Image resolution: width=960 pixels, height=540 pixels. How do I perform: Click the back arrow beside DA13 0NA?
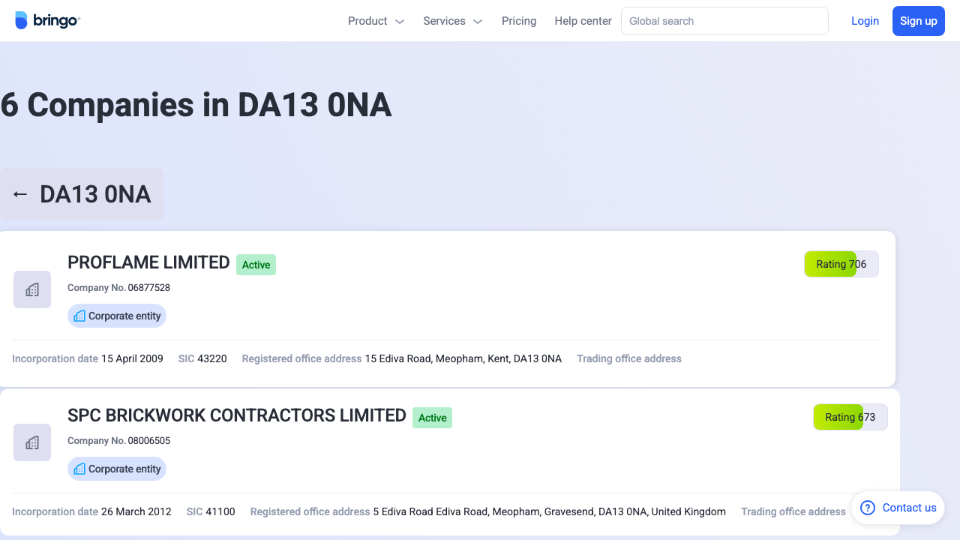click(x=20, y=194)
